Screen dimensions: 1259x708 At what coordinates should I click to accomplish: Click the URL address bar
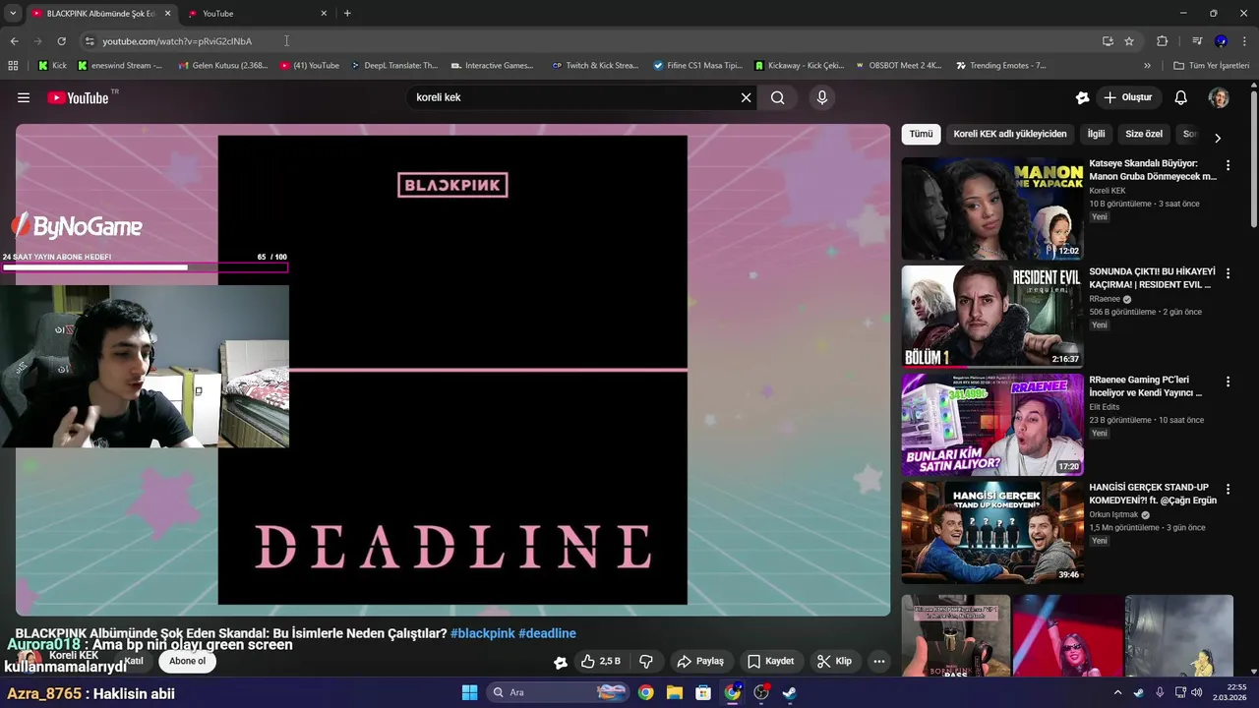click(x=590, y=41)
